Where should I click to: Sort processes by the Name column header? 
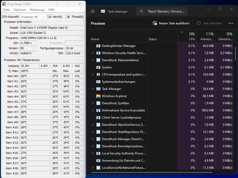[95, 39]
